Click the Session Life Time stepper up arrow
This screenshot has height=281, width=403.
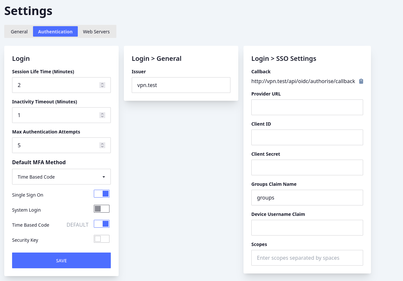[102, 83]
